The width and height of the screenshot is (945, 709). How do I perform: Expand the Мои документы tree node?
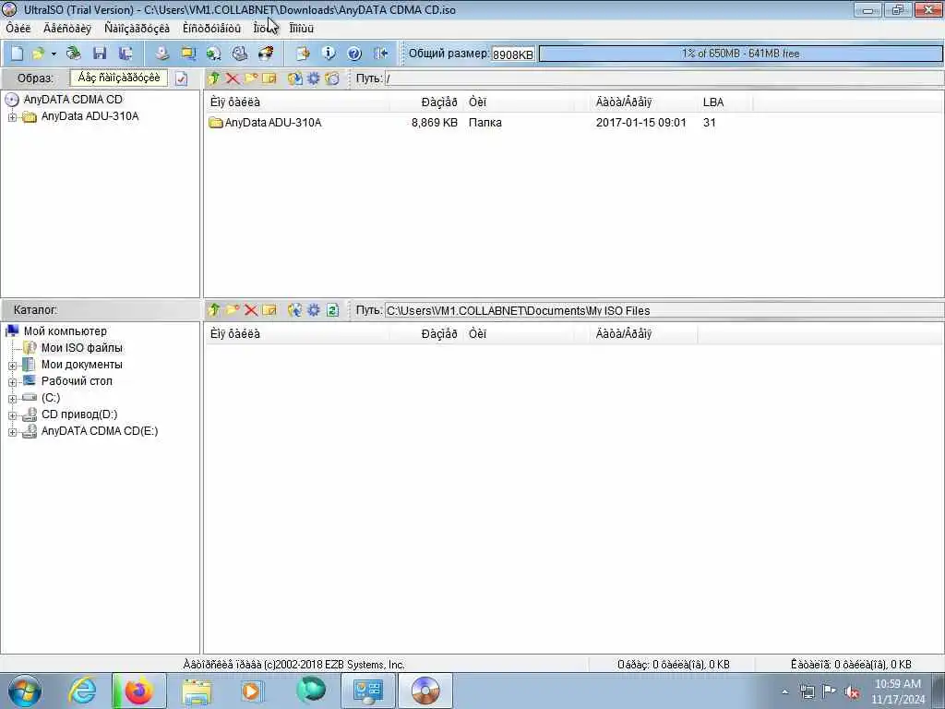(12, 366)
